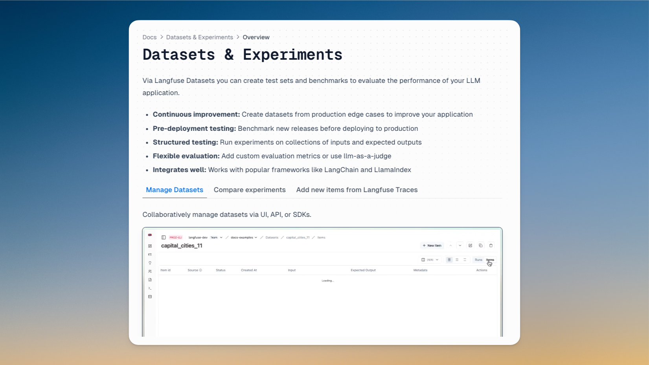Viewport: 649px width, 365px height.
Task: Click the New item button
Action: [432, 246]
